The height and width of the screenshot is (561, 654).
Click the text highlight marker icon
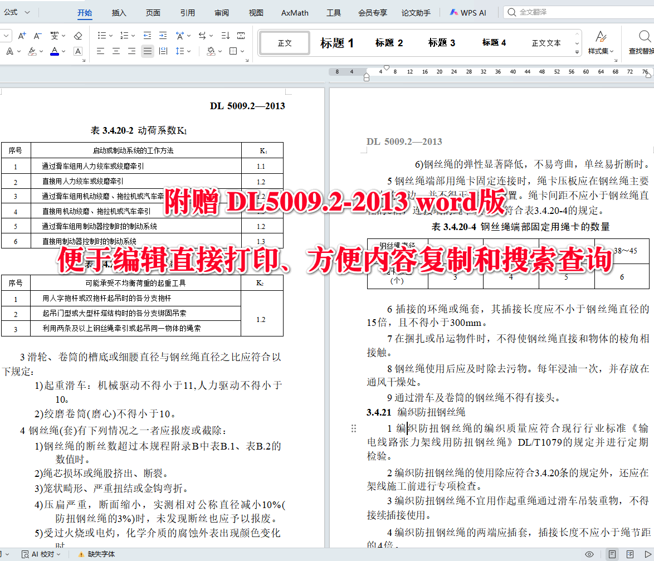32,51
